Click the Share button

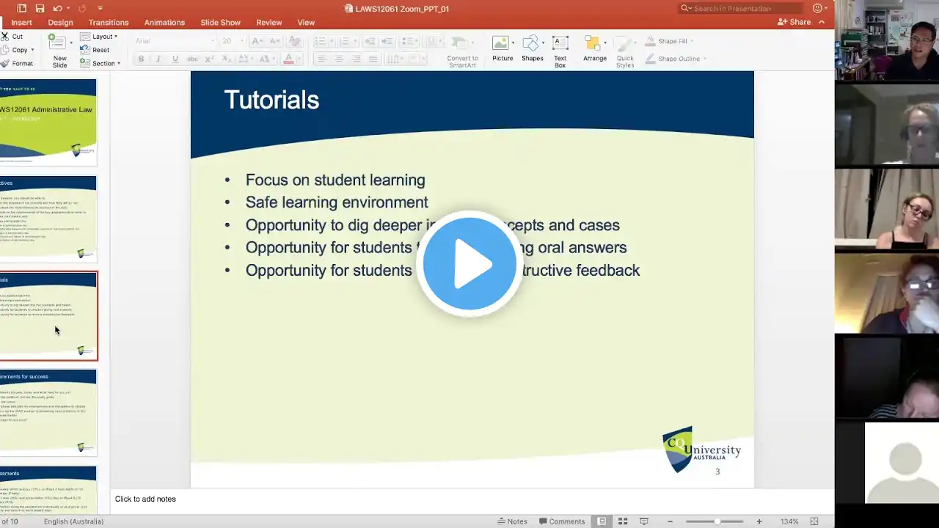[794, 22]
